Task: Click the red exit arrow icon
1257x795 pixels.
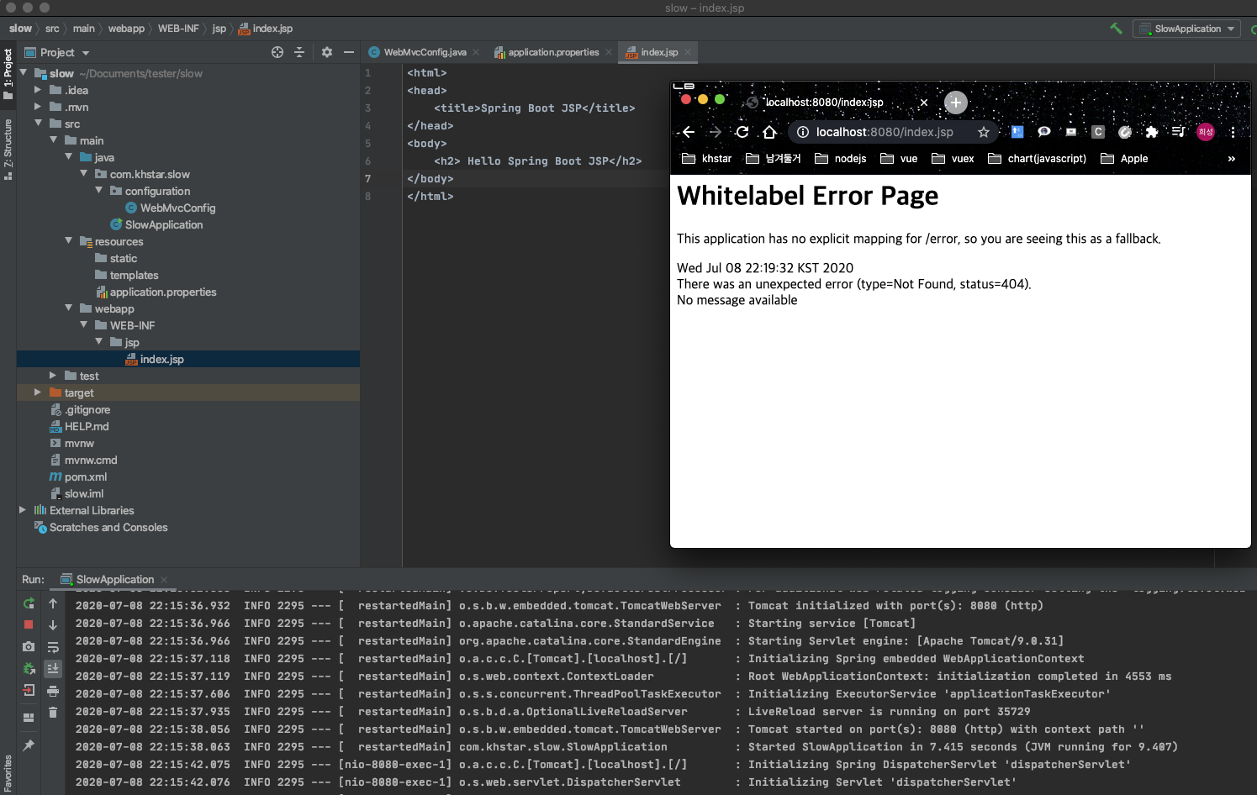Action: click(29, 690)
